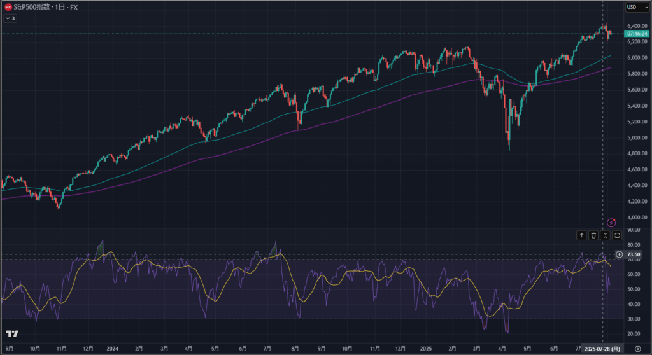Click the 5,200.00 price axis label

637,122
